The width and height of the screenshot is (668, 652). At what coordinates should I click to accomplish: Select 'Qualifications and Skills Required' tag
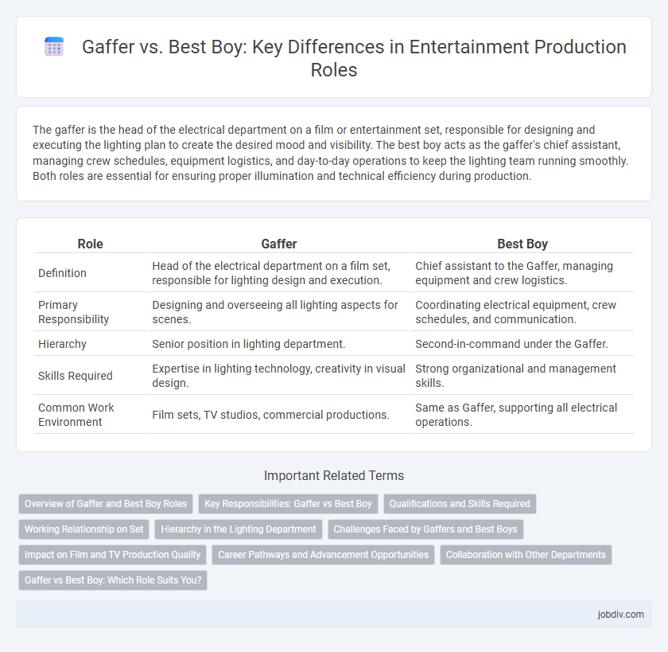click(x=460, y=504)
